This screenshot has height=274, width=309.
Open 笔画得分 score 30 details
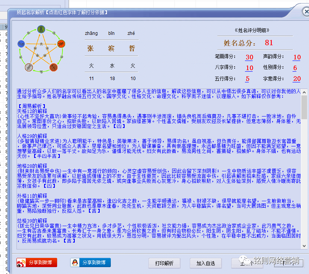pyautogui.click(x=249, y=57)
